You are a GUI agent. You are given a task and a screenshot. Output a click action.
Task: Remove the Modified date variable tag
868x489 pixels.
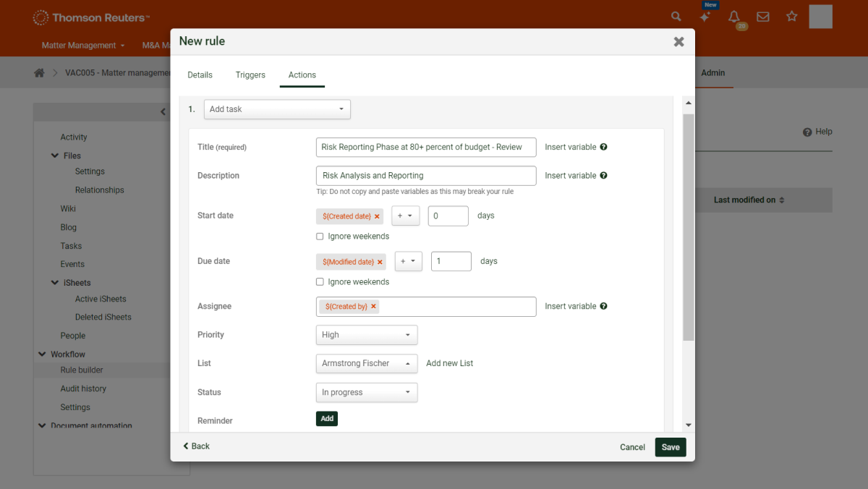click(x=380, y=262)
